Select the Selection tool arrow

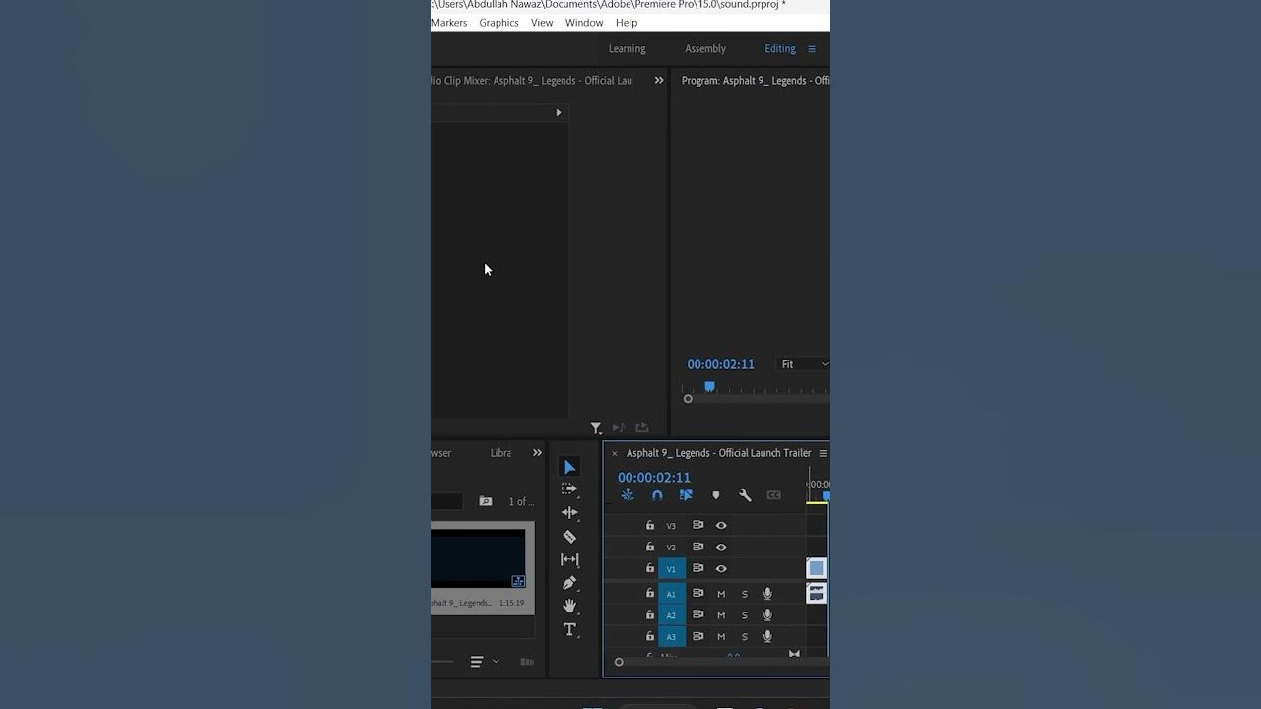(x=569, y=467)
